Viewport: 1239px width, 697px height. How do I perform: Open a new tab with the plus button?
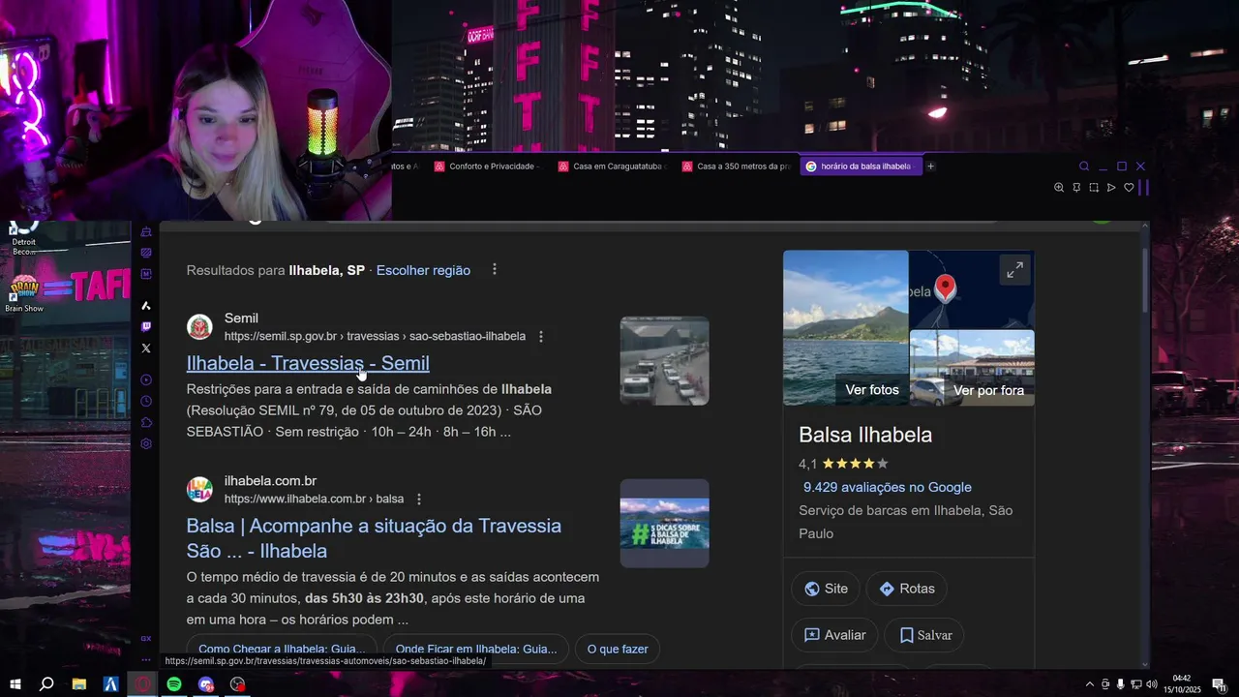pyautogui.click(x=930, y=167)
